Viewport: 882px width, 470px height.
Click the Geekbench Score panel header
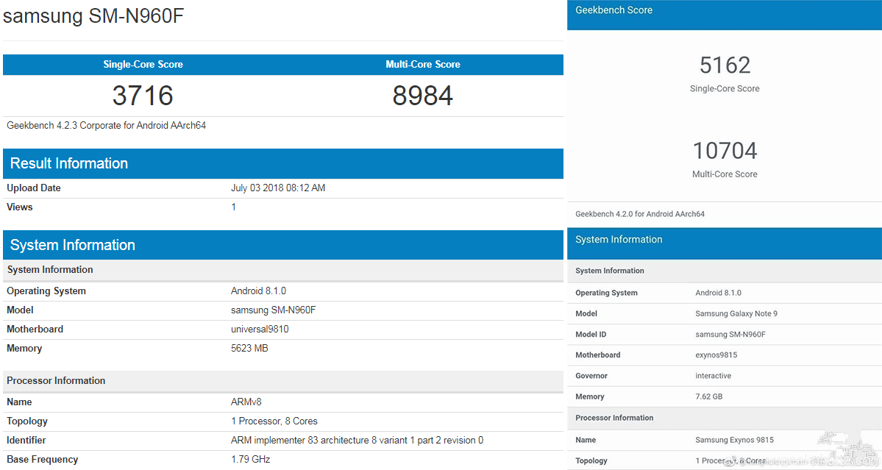point(614,10)
